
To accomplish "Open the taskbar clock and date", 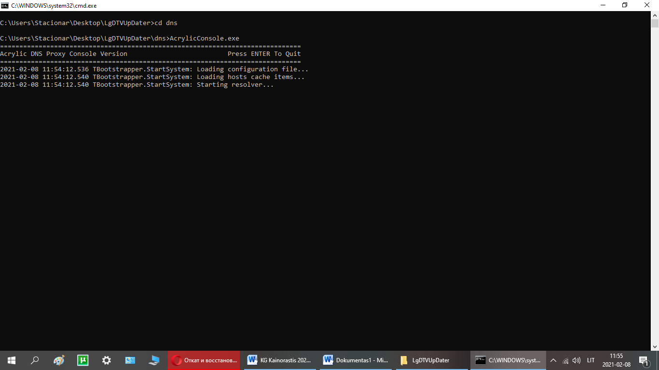I will (x=616, y=360).
